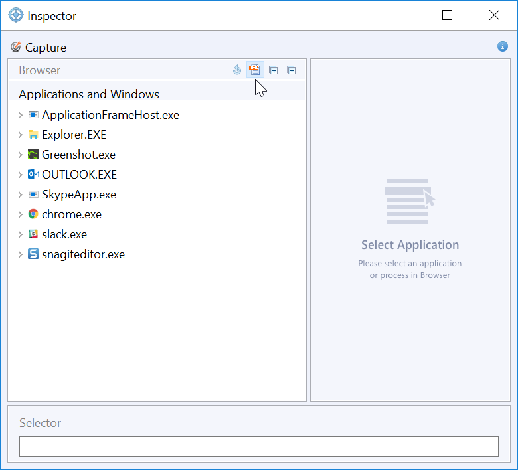Click the slack.exe icon
Screen dimensions: 518x470
[33, 234]
